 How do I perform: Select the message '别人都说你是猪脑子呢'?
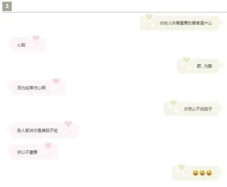(x=37, y=130)
